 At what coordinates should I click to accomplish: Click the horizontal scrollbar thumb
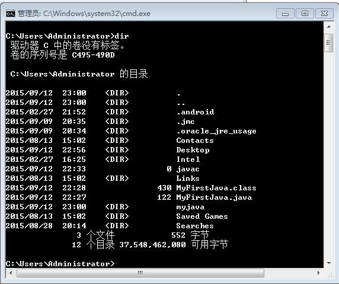click(x=140, y=273)
